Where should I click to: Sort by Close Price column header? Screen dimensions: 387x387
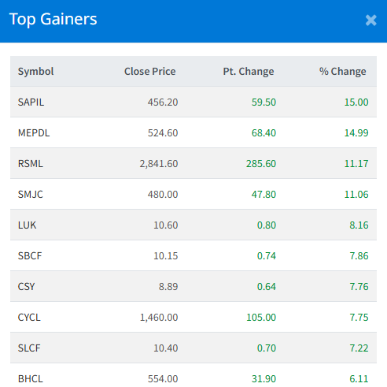point(150,72)
